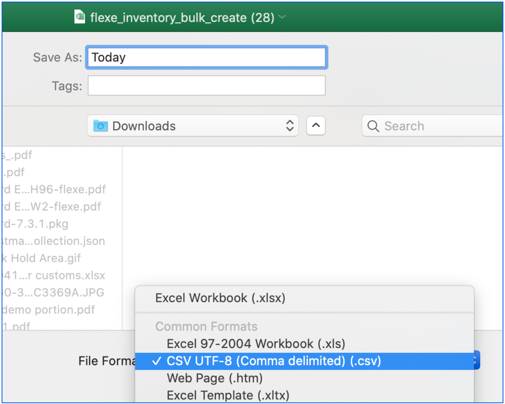Choose Excel Workbook (.xlsx) format

click(220, 298)
